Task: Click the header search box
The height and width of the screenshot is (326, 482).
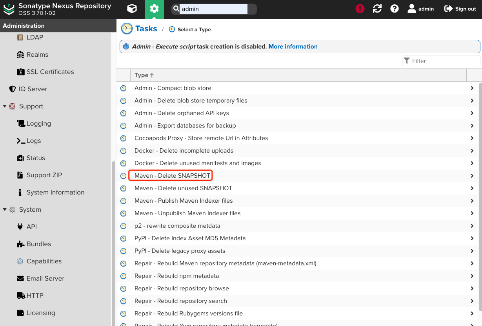Action: pos(213,9)
